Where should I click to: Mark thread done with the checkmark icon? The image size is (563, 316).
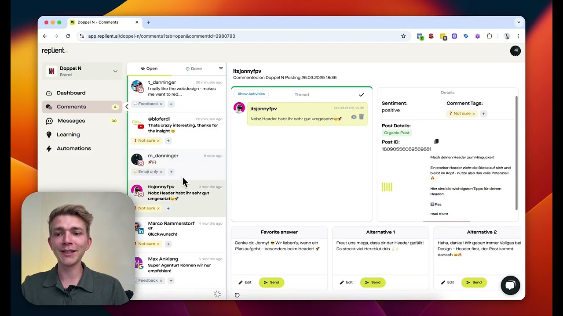361,95
